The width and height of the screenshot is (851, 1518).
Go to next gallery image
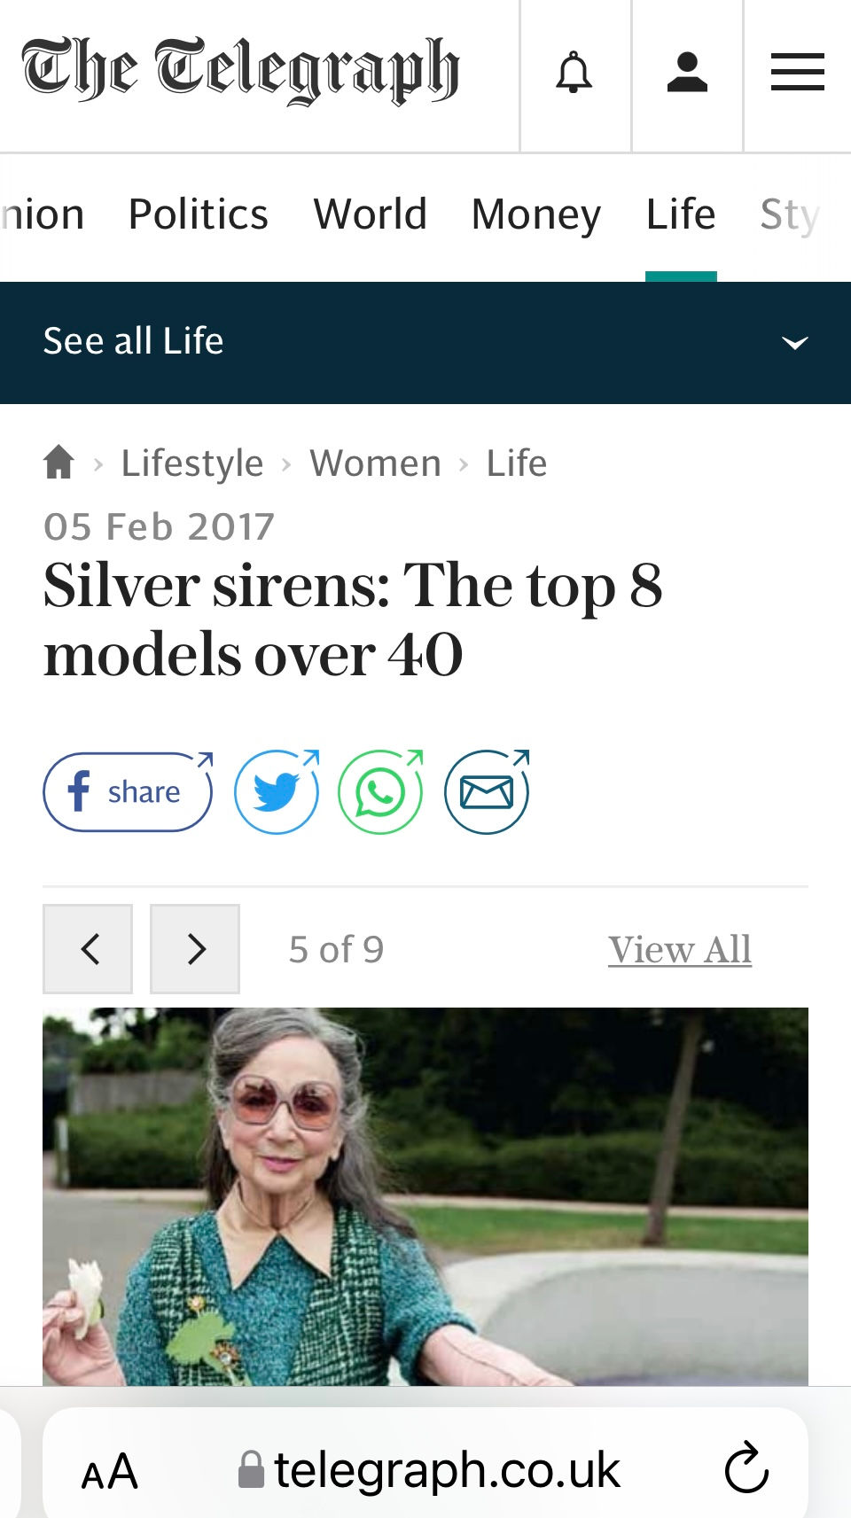(x=195, y=949)
